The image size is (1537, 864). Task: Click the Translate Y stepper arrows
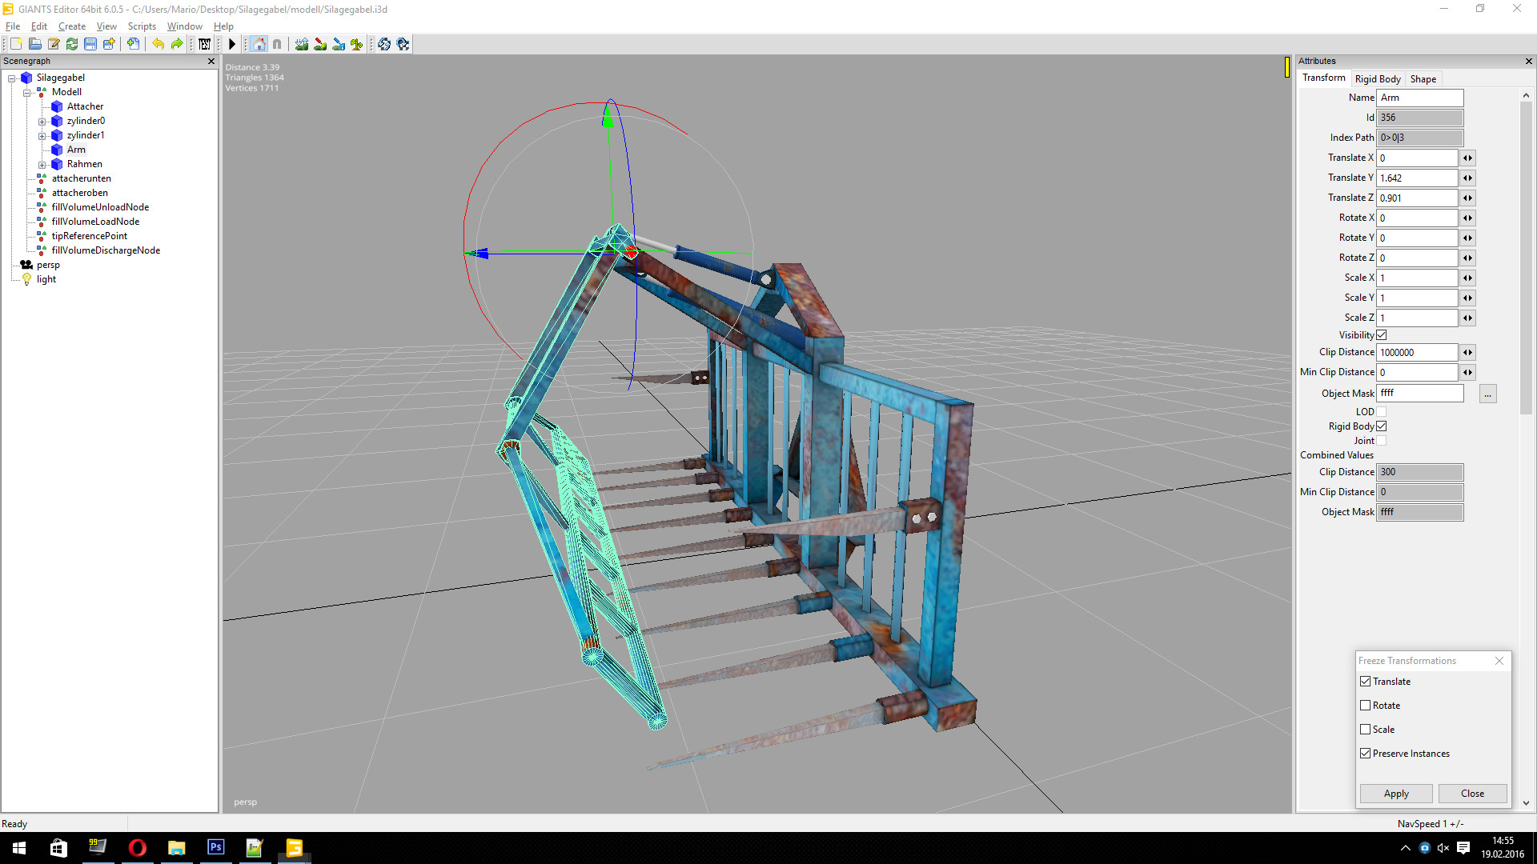pos(1467,178)
